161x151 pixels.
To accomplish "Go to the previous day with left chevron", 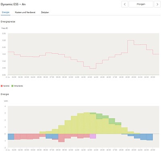I will [125, 4].
